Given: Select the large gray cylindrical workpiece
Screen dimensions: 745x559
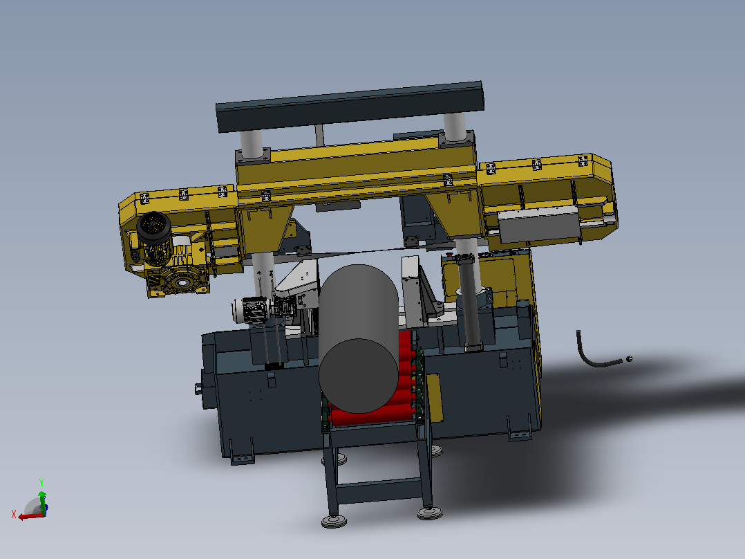Looking at the screenshot, I should (358, 339).
